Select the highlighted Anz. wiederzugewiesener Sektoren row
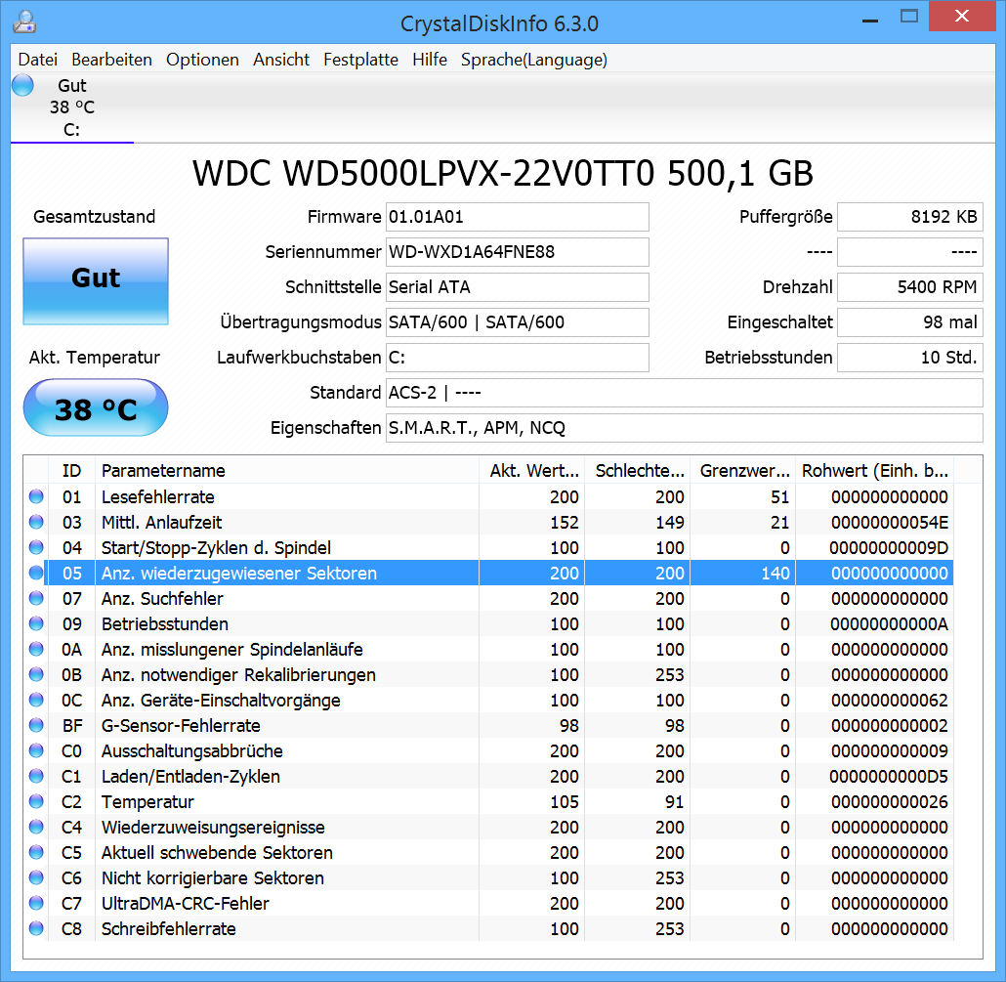Image resolution: width=1006 pixels, height=982 pixels. click(x=498, y=574)
